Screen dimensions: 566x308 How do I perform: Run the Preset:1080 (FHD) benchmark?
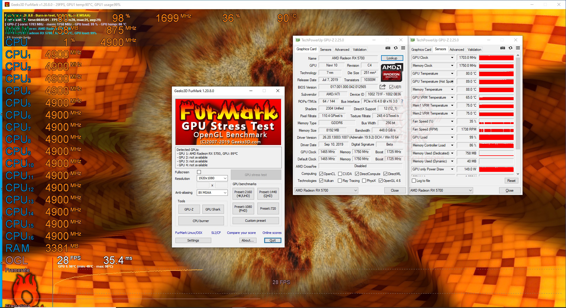click(x=243, y=208)
